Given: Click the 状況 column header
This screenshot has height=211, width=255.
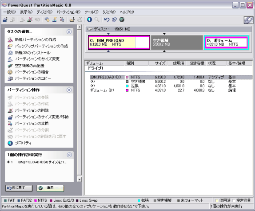Looking at the screenshot, I should pyautogui.click(x=216, y=63).
